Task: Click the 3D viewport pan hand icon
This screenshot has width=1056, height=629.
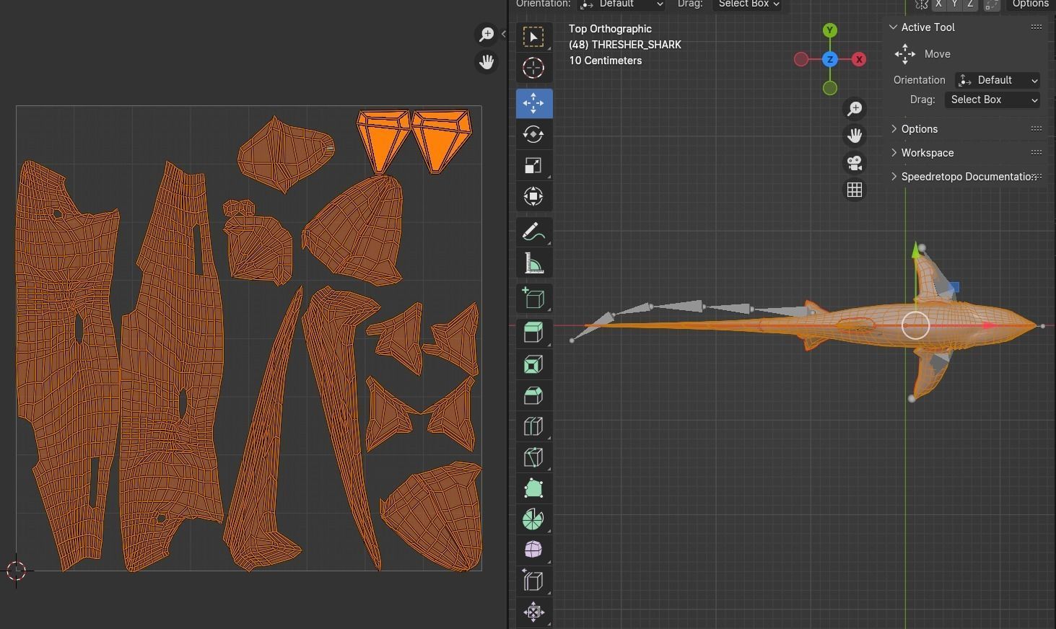Action: [x=855, y=136]
